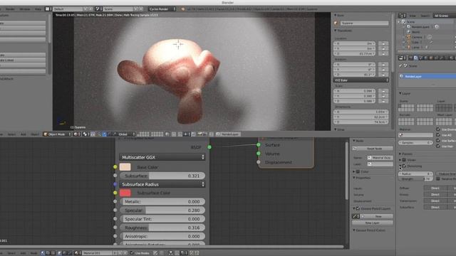Click the New Layer button
This screenshot has width=456, height=256.
click(x=373, y=223)
